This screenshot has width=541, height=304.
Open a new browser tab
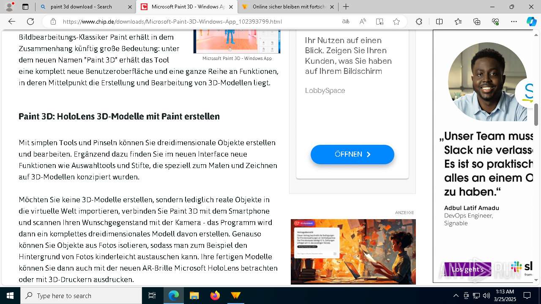[346, 7]
